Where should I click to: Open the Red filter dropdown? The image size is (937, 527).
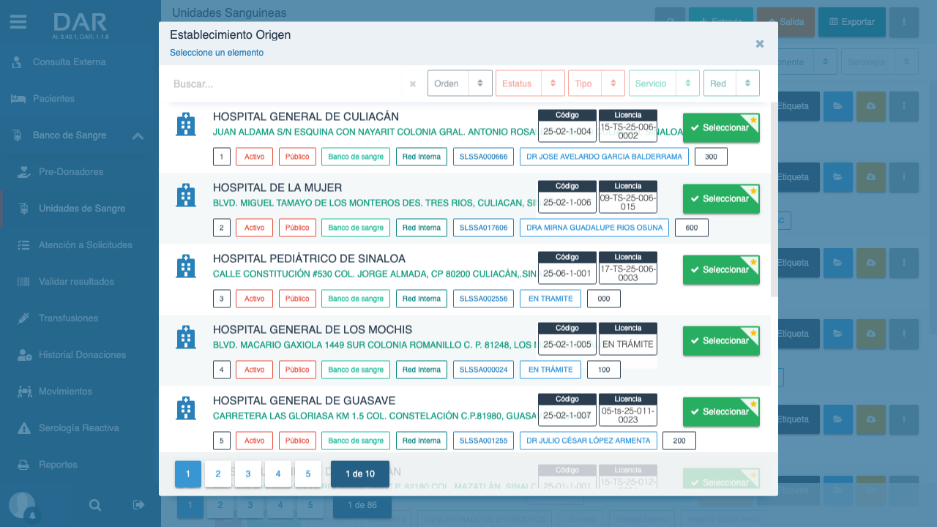[x=731, y=83]
